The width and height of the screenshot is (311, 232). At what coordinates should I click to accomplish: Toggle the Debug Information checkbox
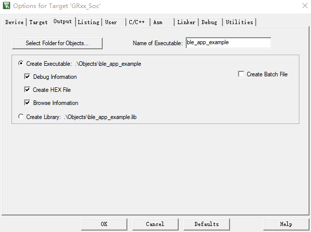[x=27, y=76]
